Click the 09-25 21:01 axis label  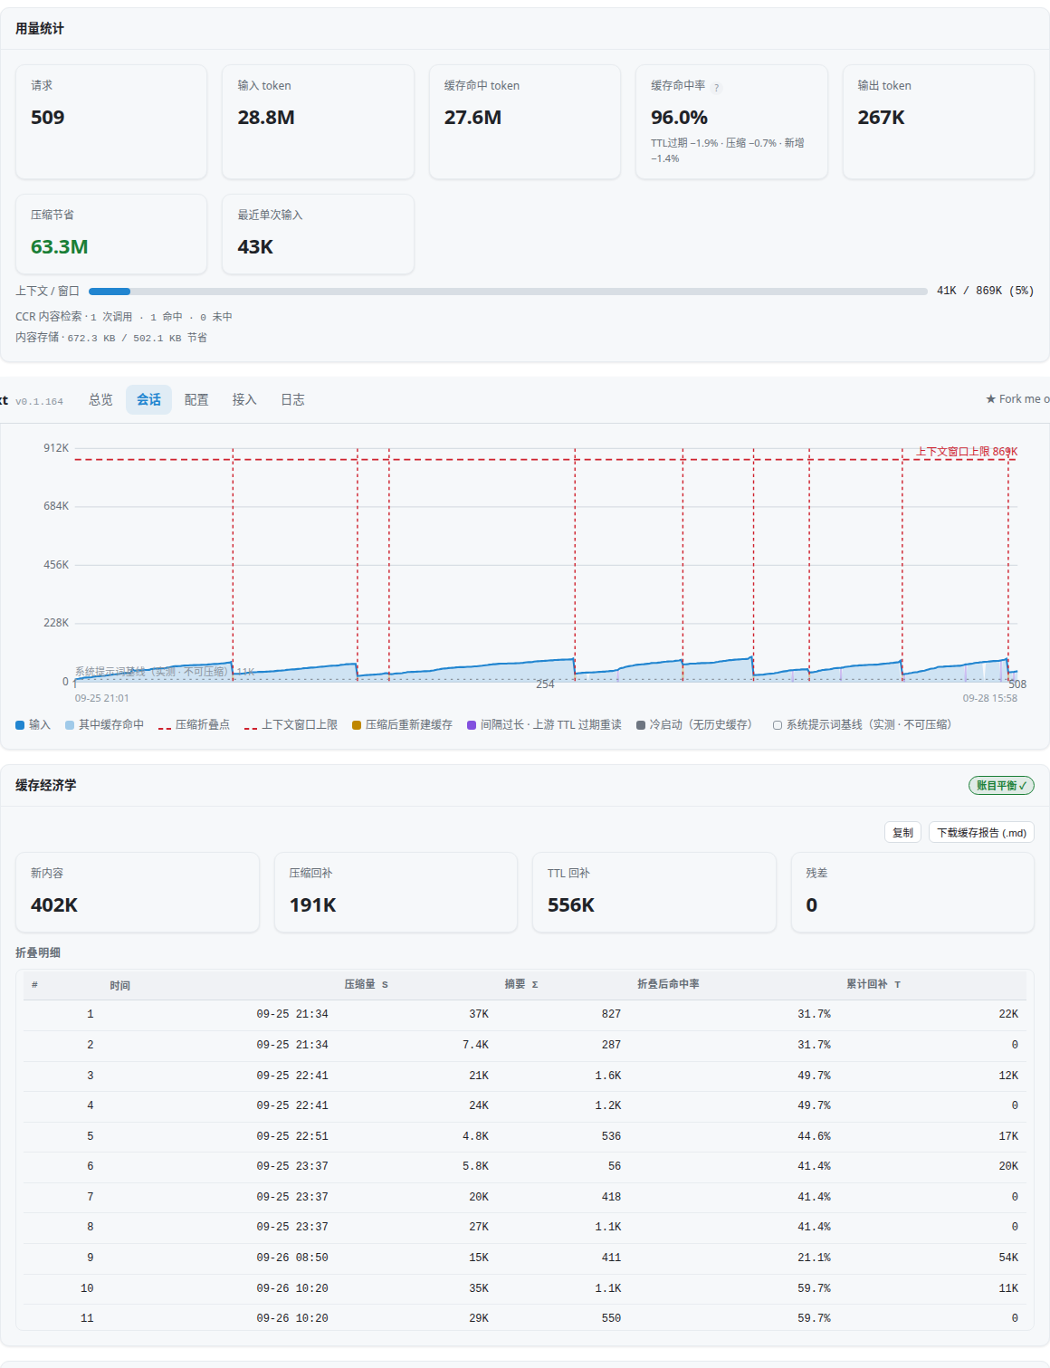coord(101,698)
